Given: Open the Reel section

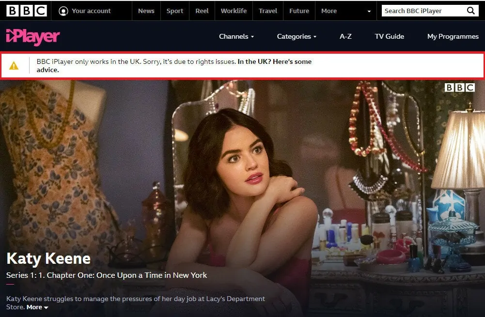Looking at the screenshot, I should pos(202,11).
